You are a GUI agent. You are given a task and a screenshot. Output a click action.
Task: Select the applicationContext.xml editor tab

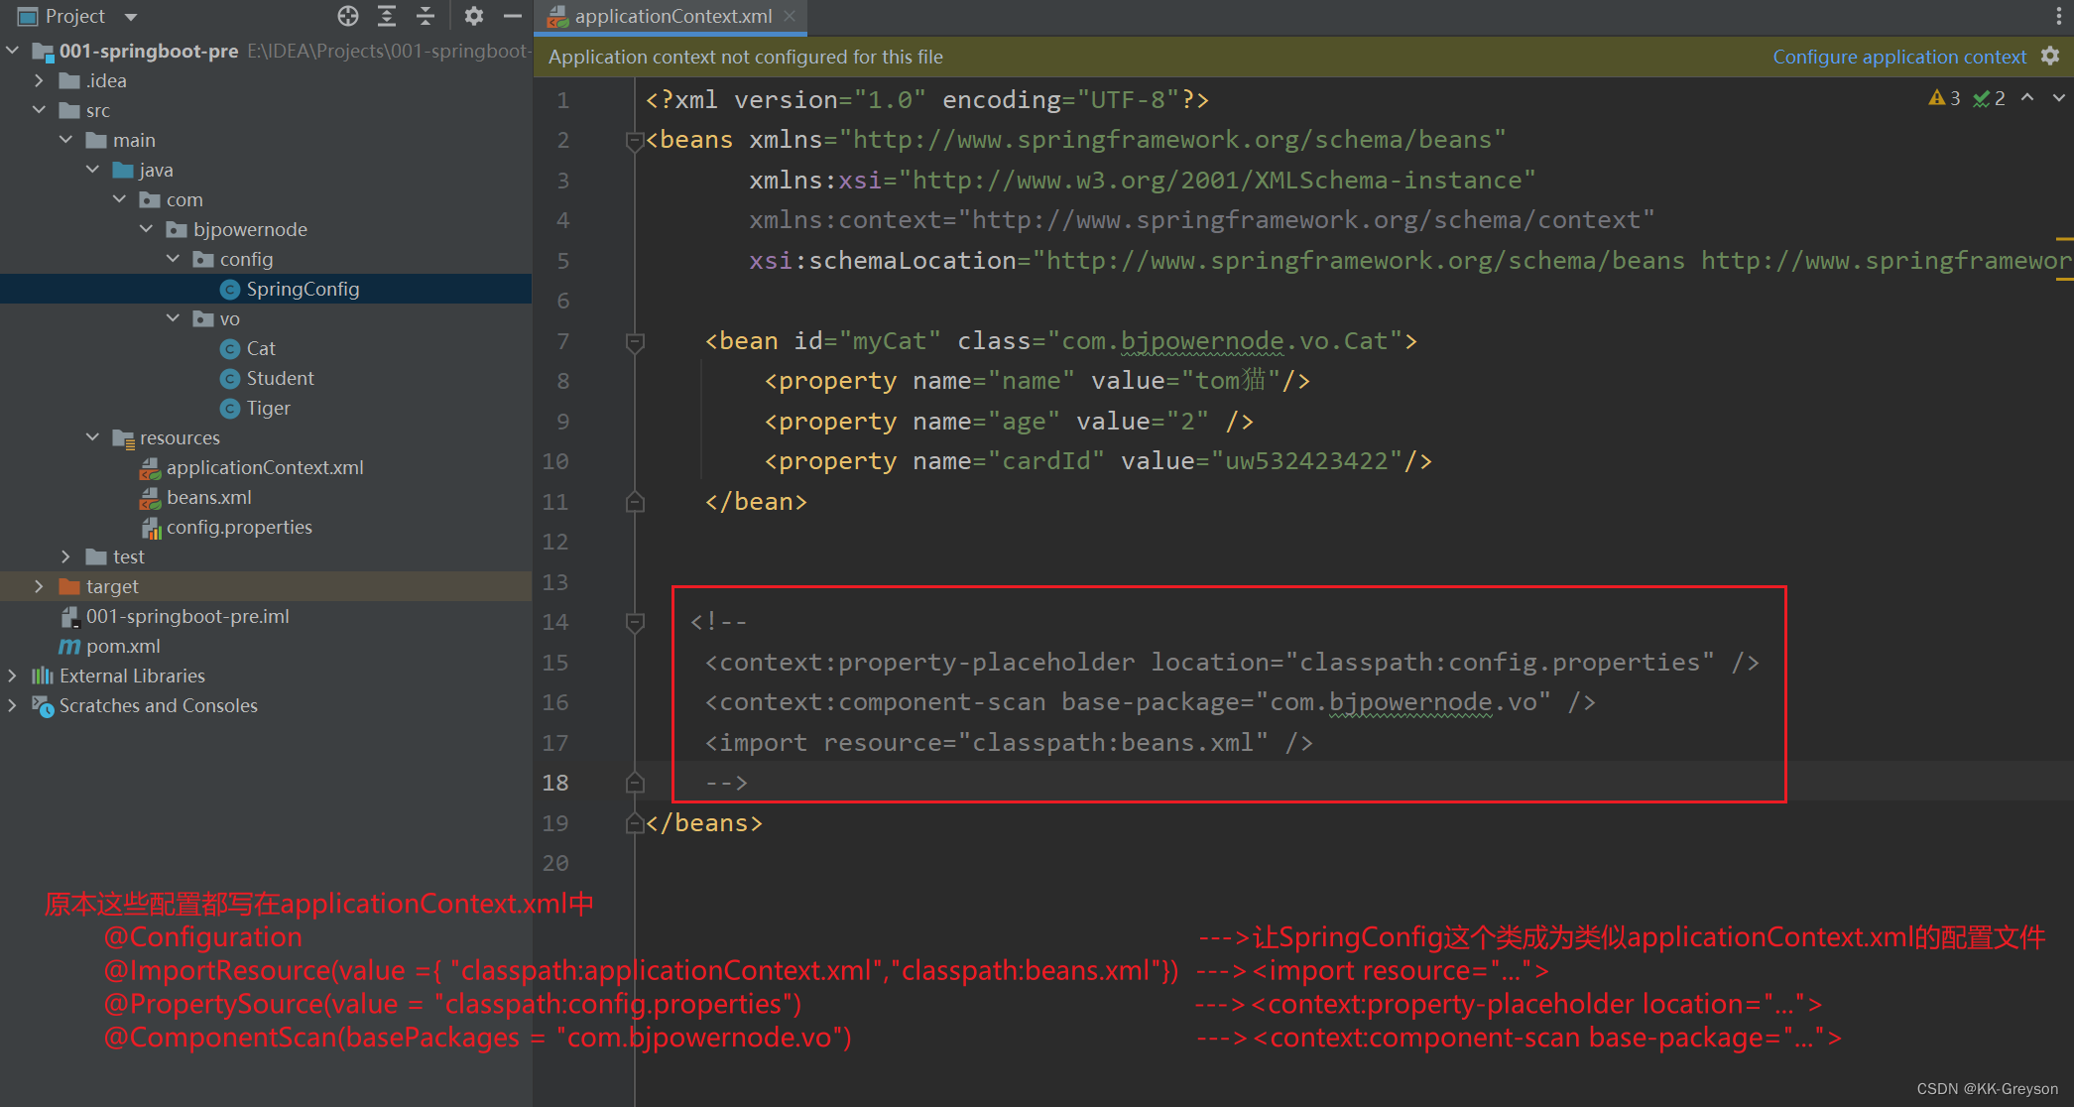(672, 16)
